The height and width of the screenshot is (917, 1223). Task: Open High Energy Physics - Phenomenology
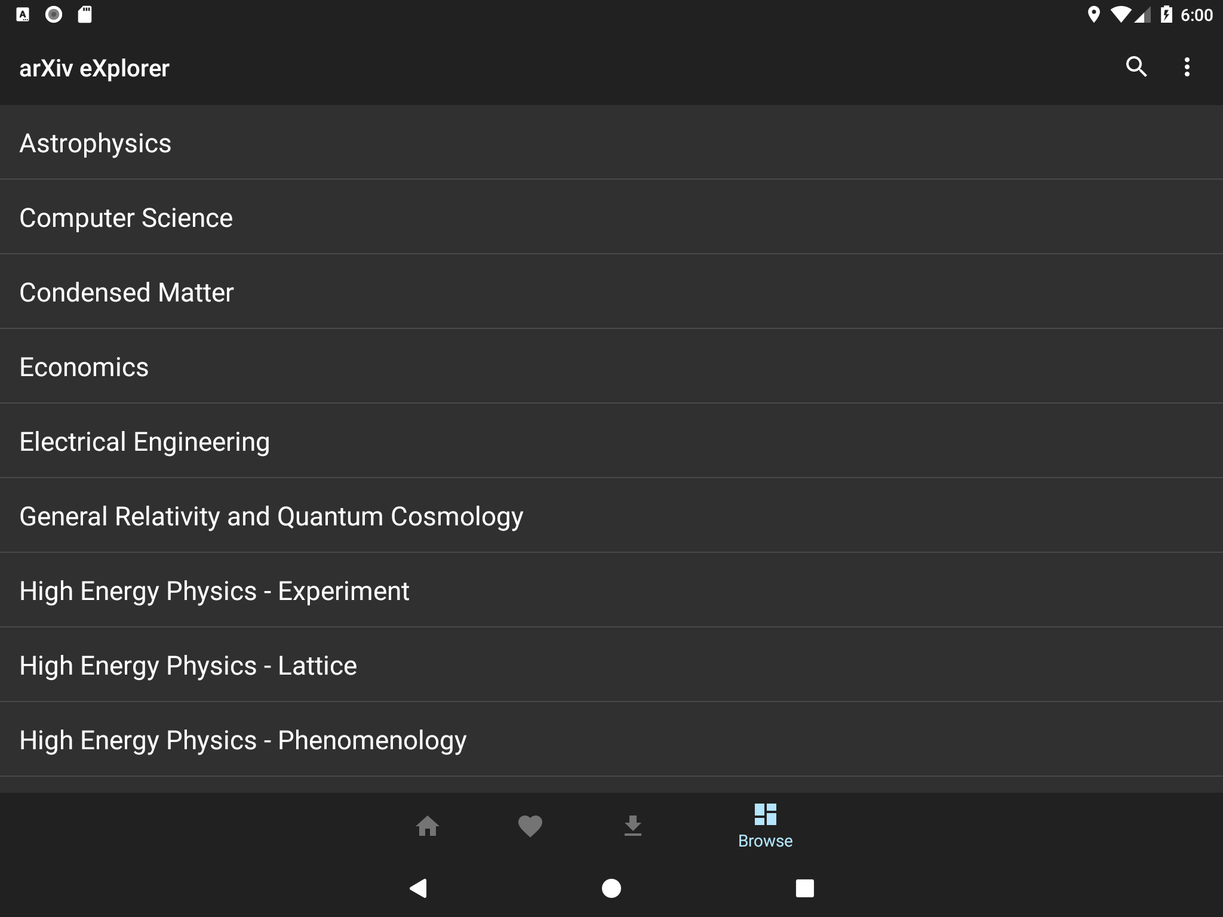click(243, 740)
